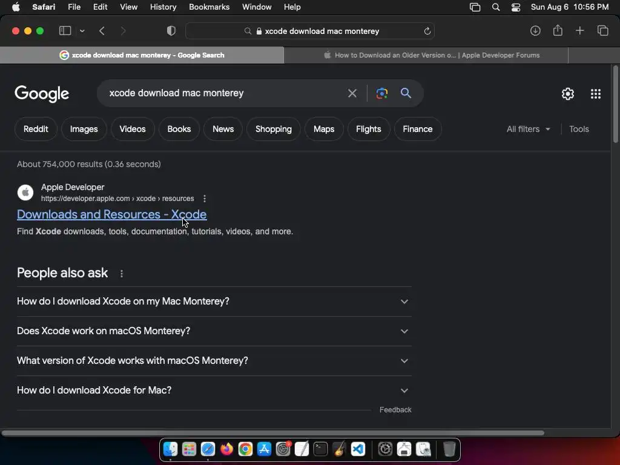Show Safari downloads list
Viewport: 620px width, 465px height.
(535, 31)
